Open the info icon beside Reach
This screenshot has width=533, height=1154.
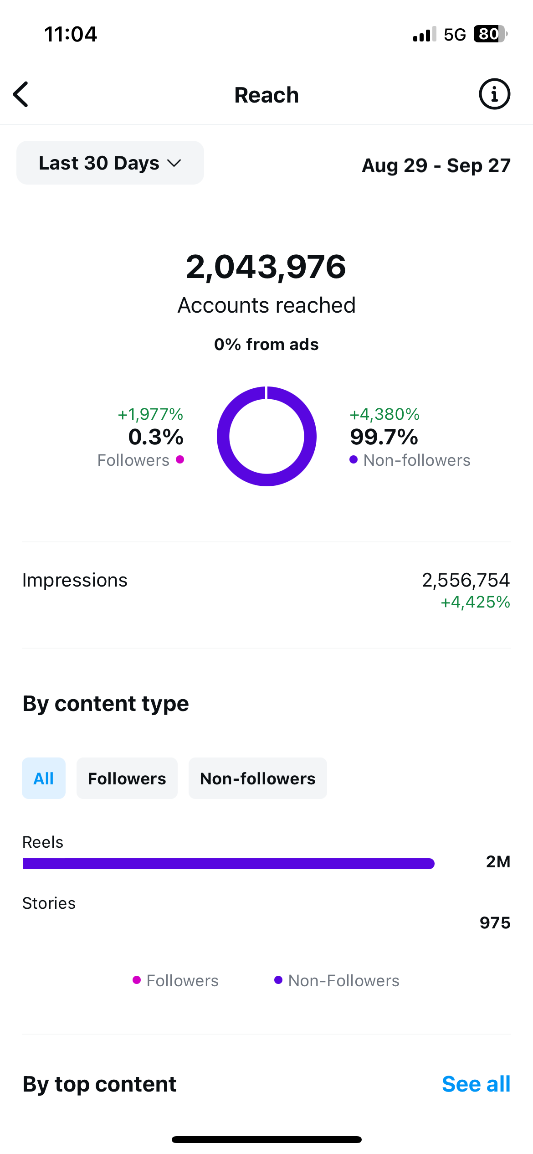coord(494,94)
